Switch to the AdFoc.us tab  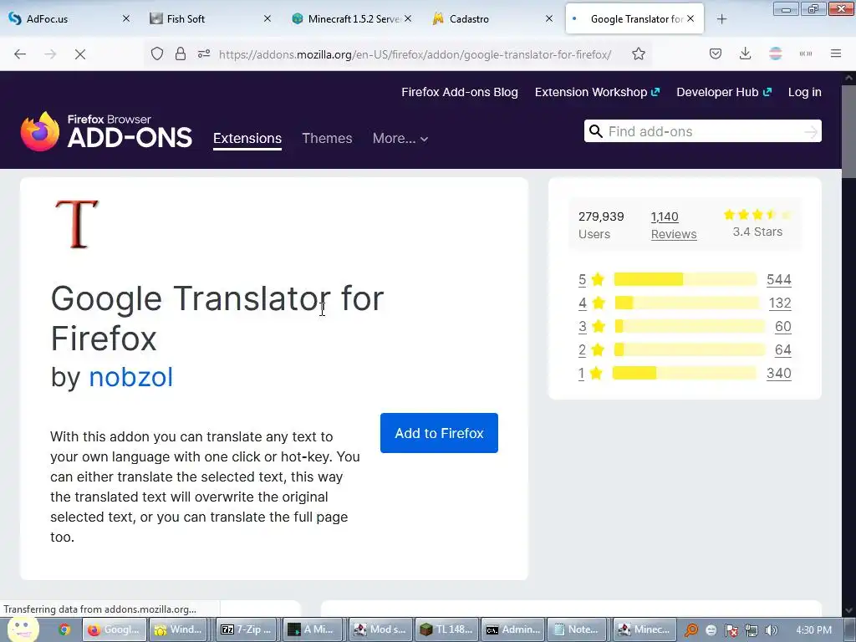pyautogui.click(x=69, y=18)
